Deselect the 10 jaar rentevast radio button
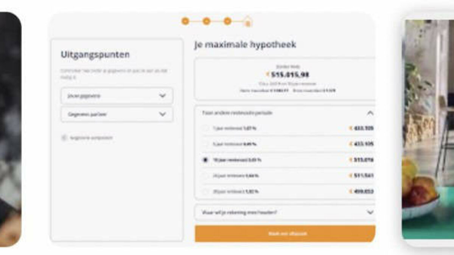The image size is (454, 255). (x=204, y=159)
